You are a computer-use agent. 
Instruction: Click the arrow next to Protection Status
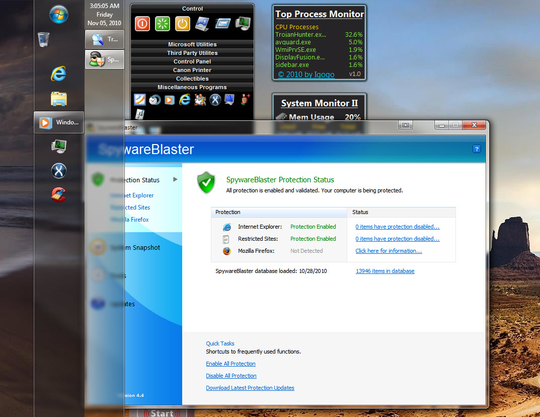pos(175,179)
